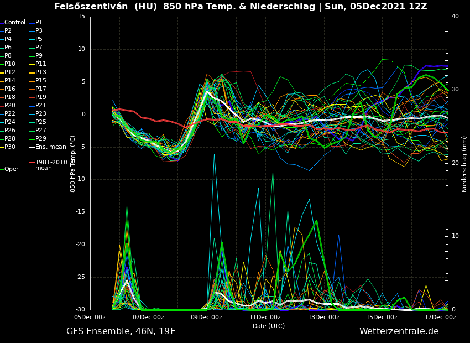Select the 09Dec 00z date tick
Image resolution: width=470 pixels, height=343 pixels.
[207, 317]
